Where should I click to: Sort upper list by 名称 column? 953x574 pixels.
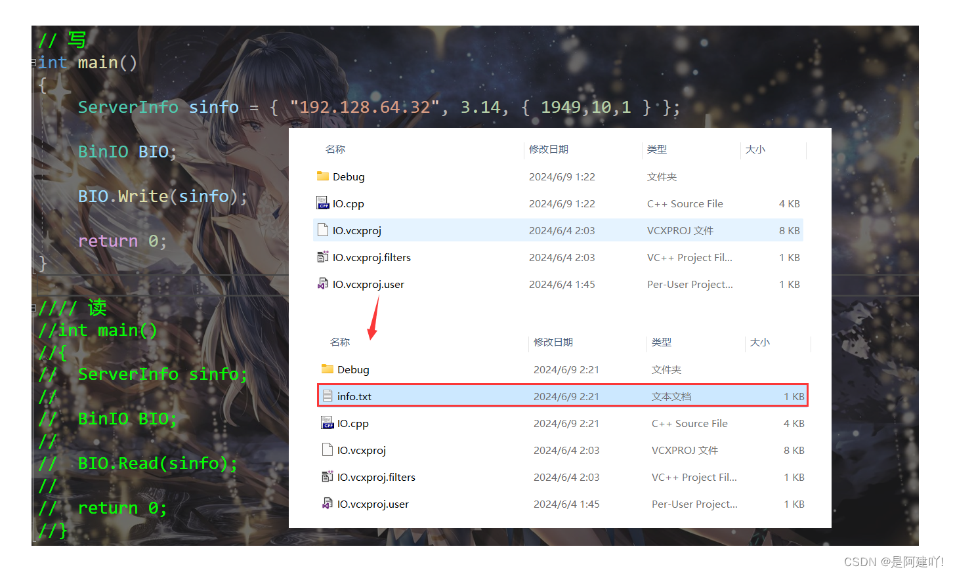tap(335, 150)
